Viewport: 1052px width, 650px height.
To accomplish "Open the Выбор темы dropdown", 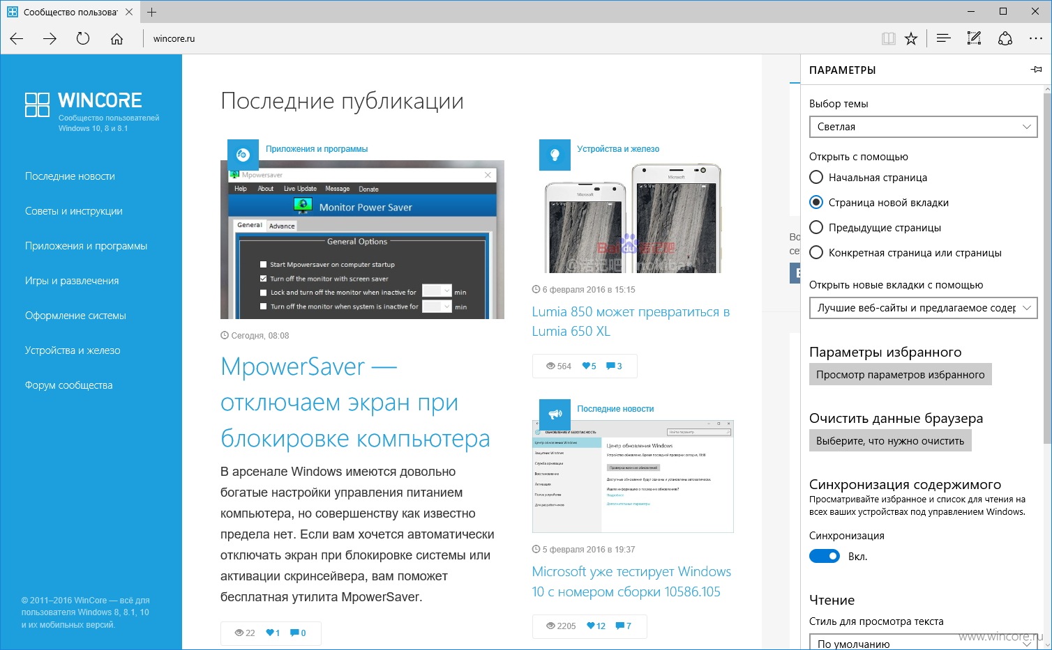I will click(923, 127).
